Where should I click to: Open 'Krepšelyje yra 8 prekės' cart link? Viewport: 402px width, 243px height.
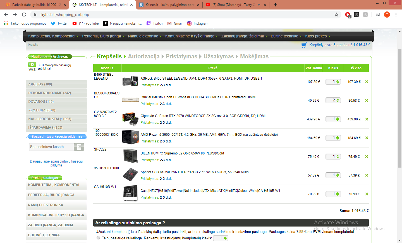[340, 45]
